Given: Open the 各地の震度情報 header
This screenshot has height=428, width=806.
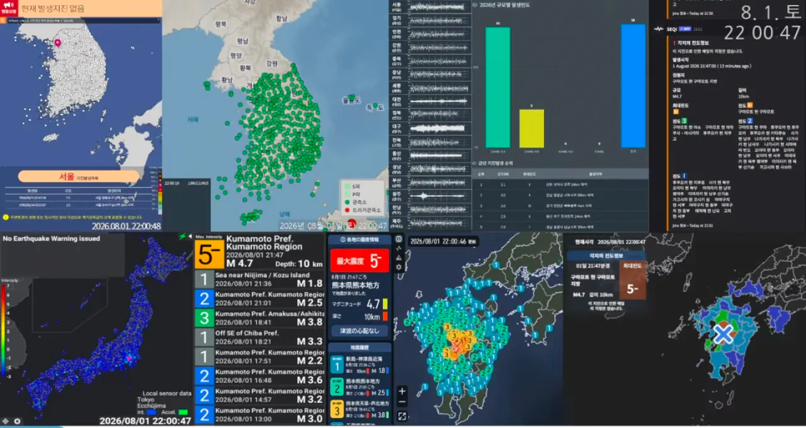Looking at the screenshot, I should pyautogui.click(x=360, y=240).
